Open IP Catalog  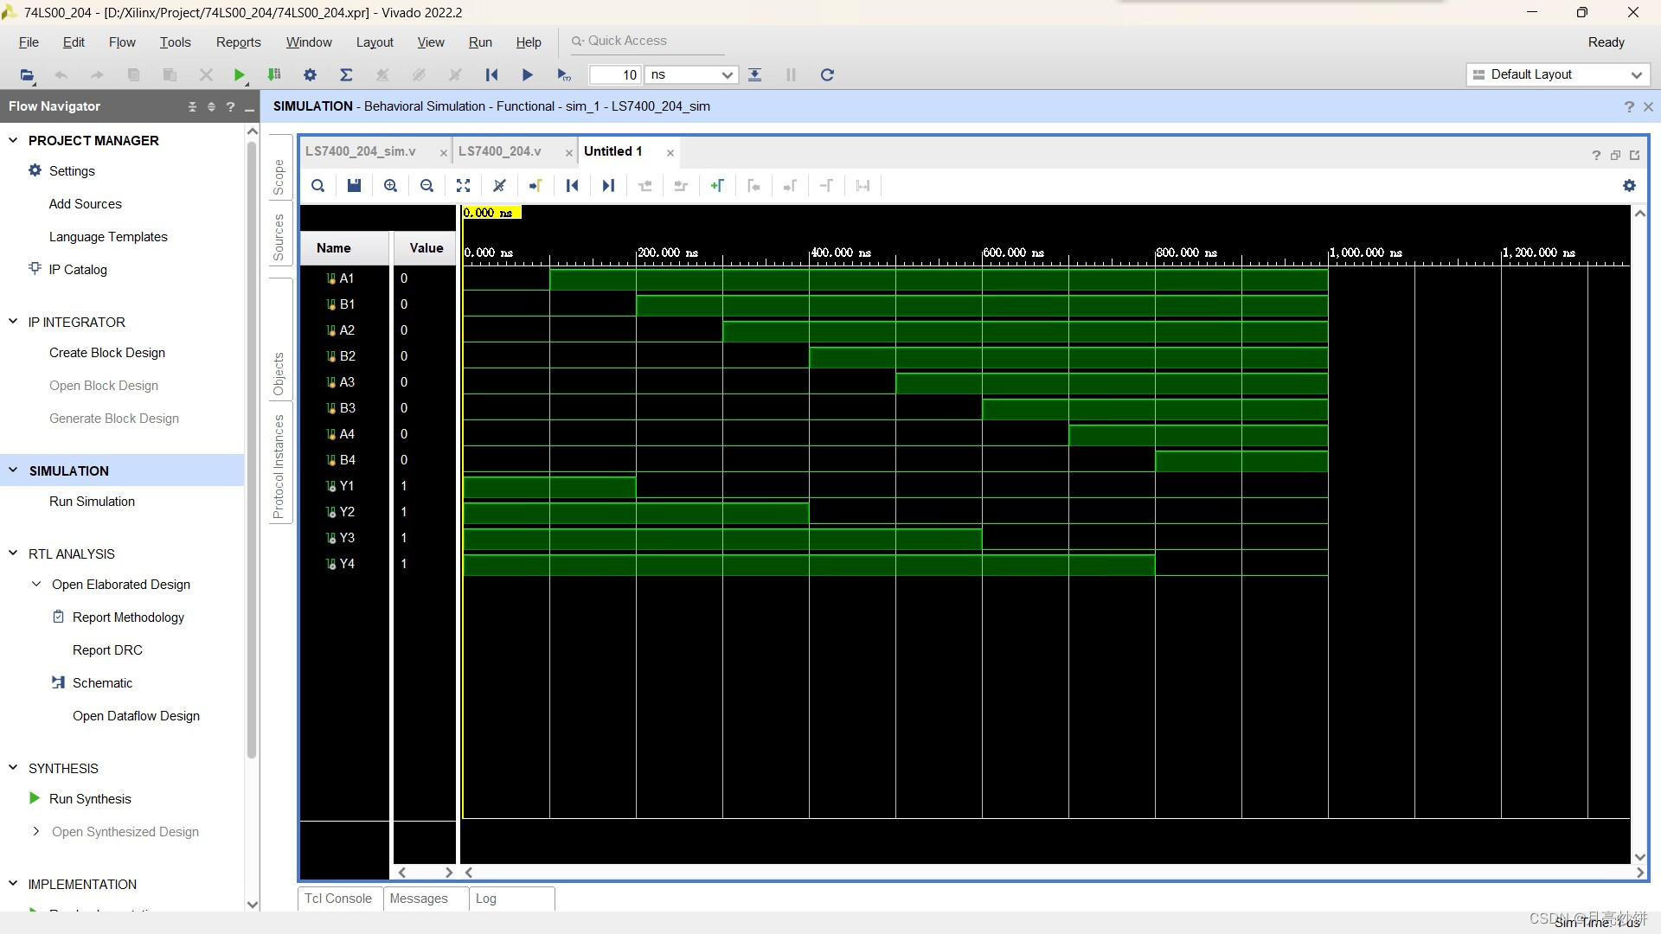coord(78,270)
